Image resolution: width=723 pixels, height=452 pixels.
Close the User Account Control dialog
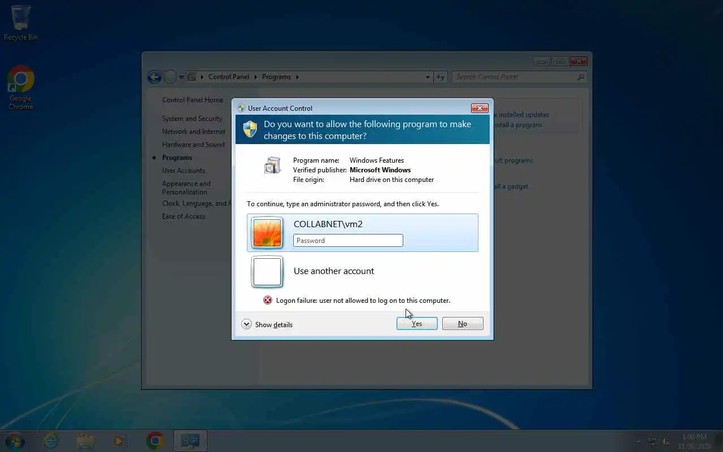[x=480, y=108]
